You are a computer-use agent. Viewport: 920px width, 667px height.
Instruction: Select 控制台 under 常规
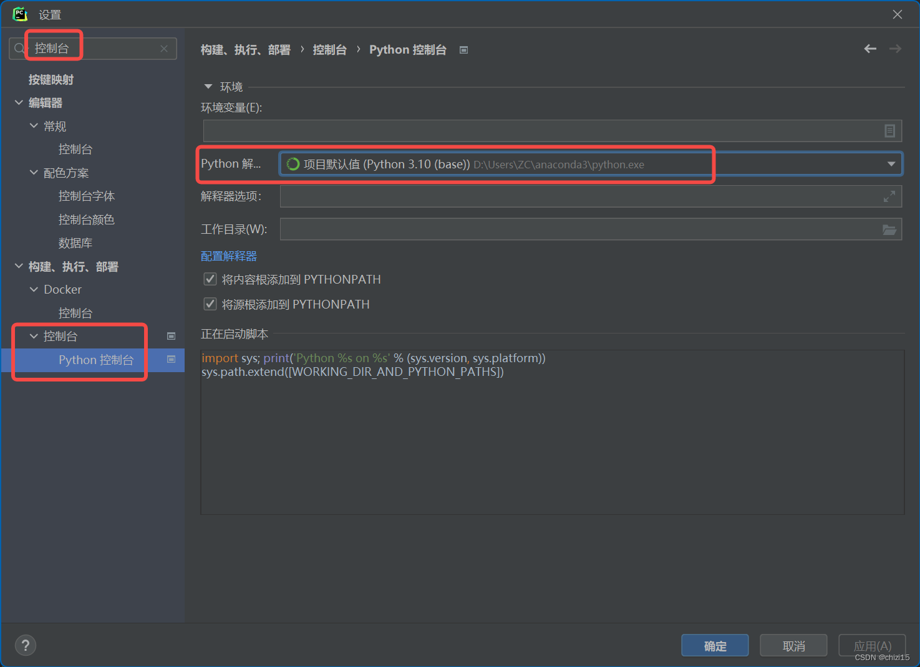75,149
